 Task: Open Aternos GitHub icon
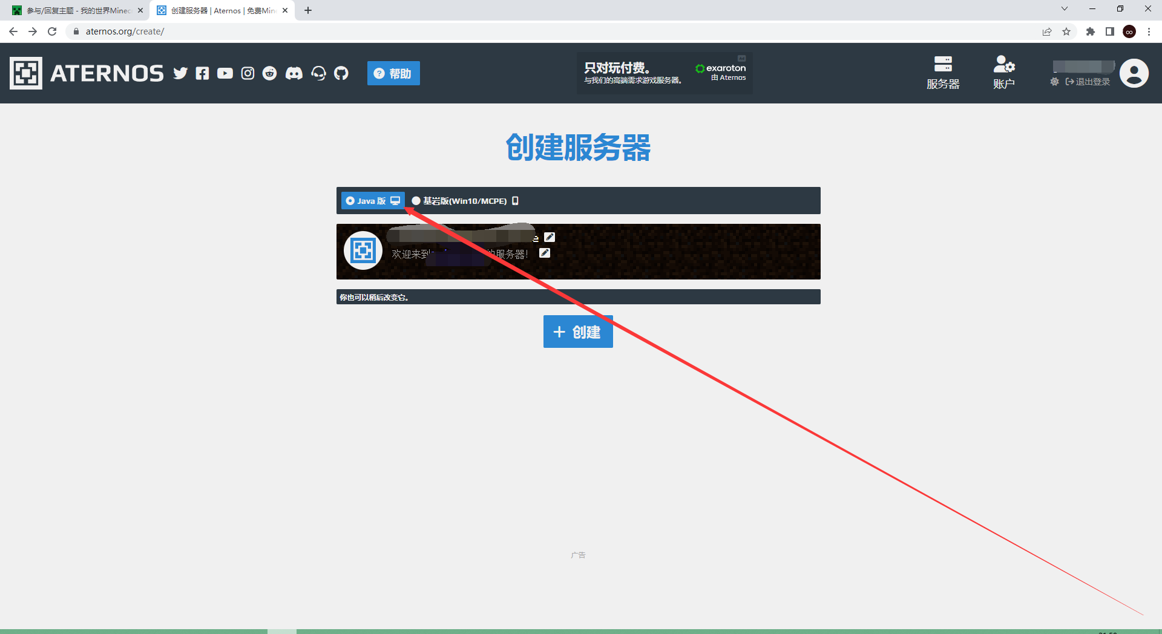click(341, 73)
